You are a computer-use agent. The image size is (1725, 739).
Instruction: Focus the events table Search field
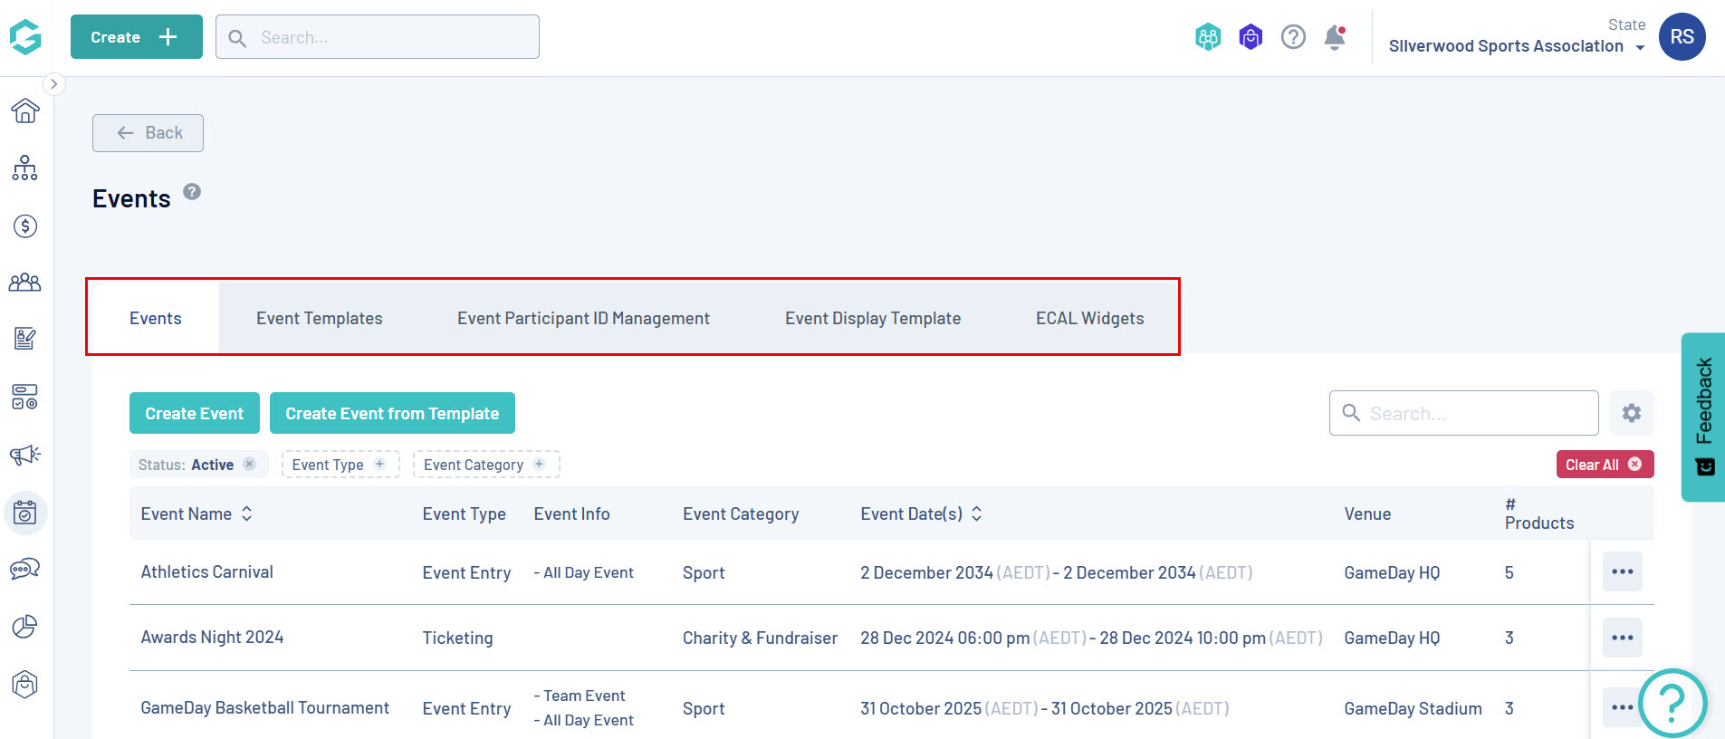coord(1463,413)
